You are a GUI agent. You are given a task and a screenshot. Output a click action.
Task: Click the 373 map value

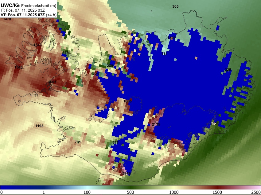point(65,53)
